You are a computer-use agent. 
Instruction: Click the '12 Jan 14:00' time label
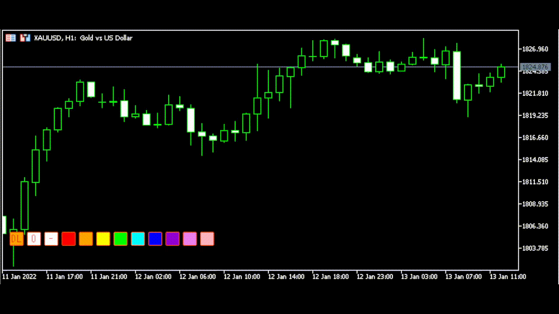[x=286, y=276]
